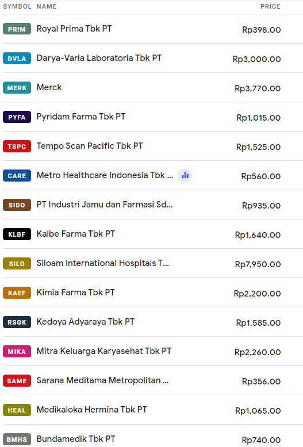
Task: Click the compare chart icon beside Metro Healthcare
Action: pos(185,175)
